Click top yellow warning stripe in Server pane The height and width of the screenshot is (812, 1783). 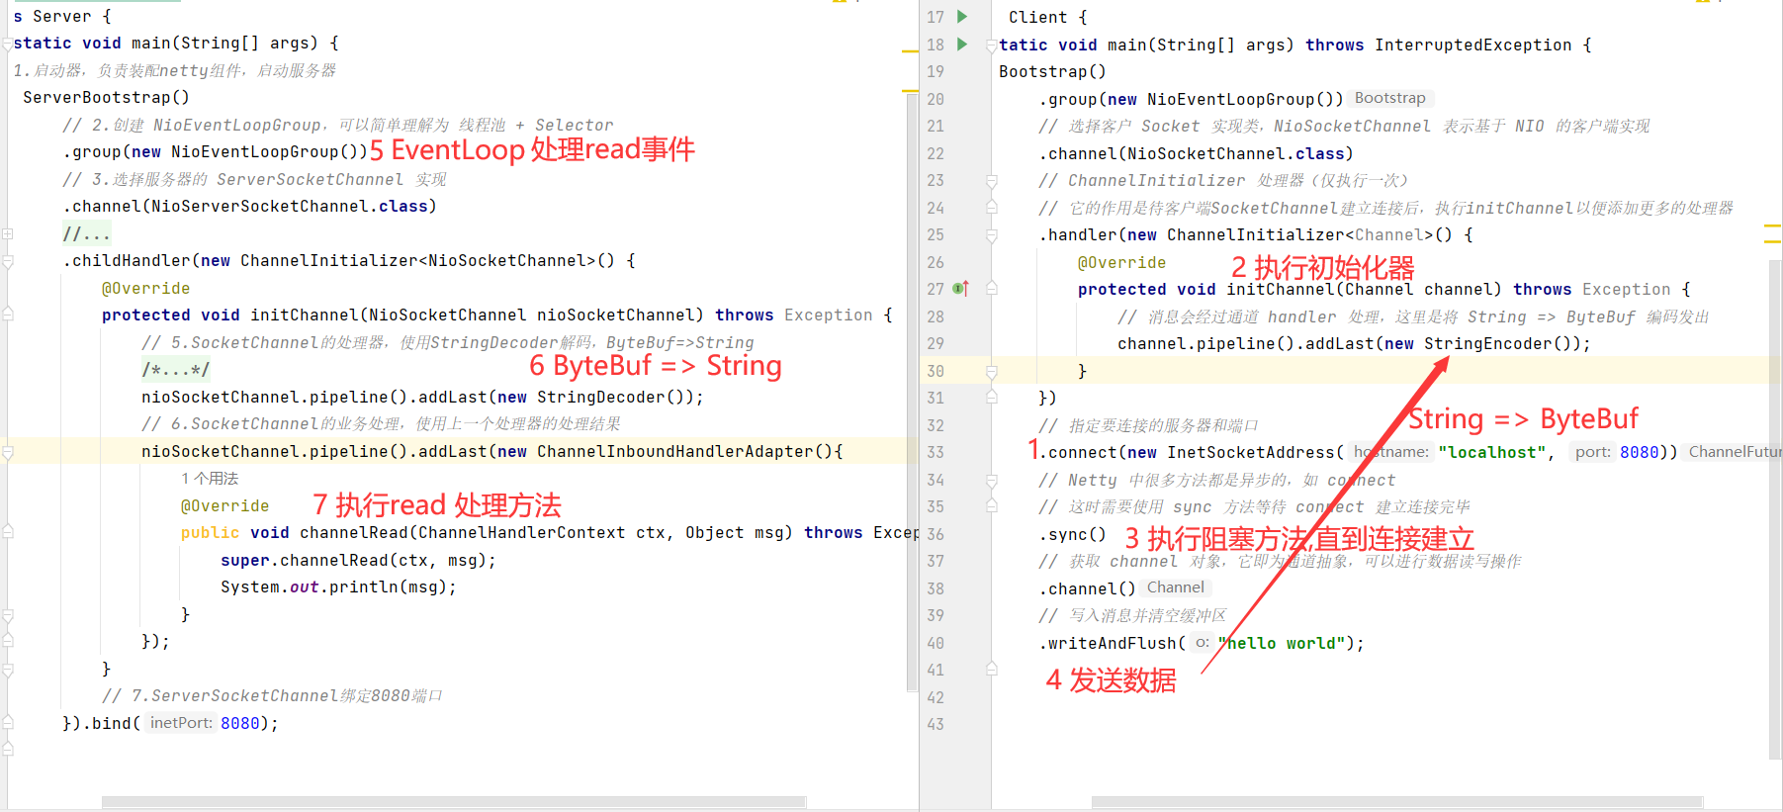[911, 50]
